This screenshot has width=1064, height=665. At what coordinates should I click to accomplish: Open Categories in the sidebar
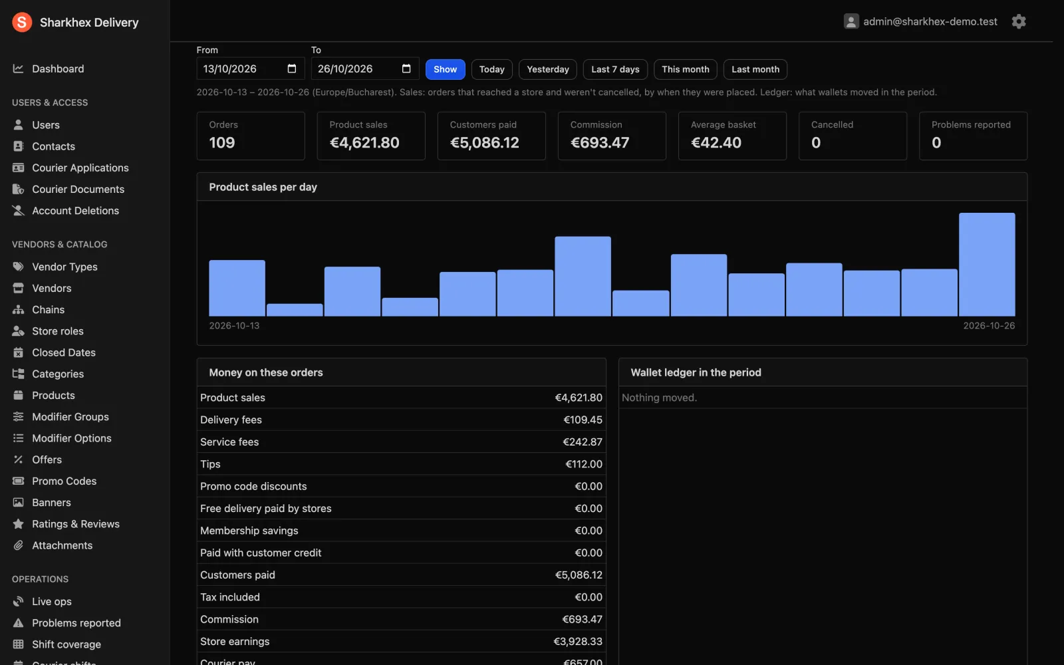click(58, 374)
